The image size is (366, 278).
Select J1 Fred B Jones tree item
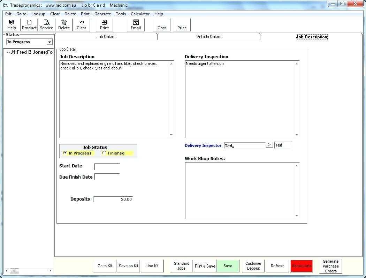tap(31, 52)
